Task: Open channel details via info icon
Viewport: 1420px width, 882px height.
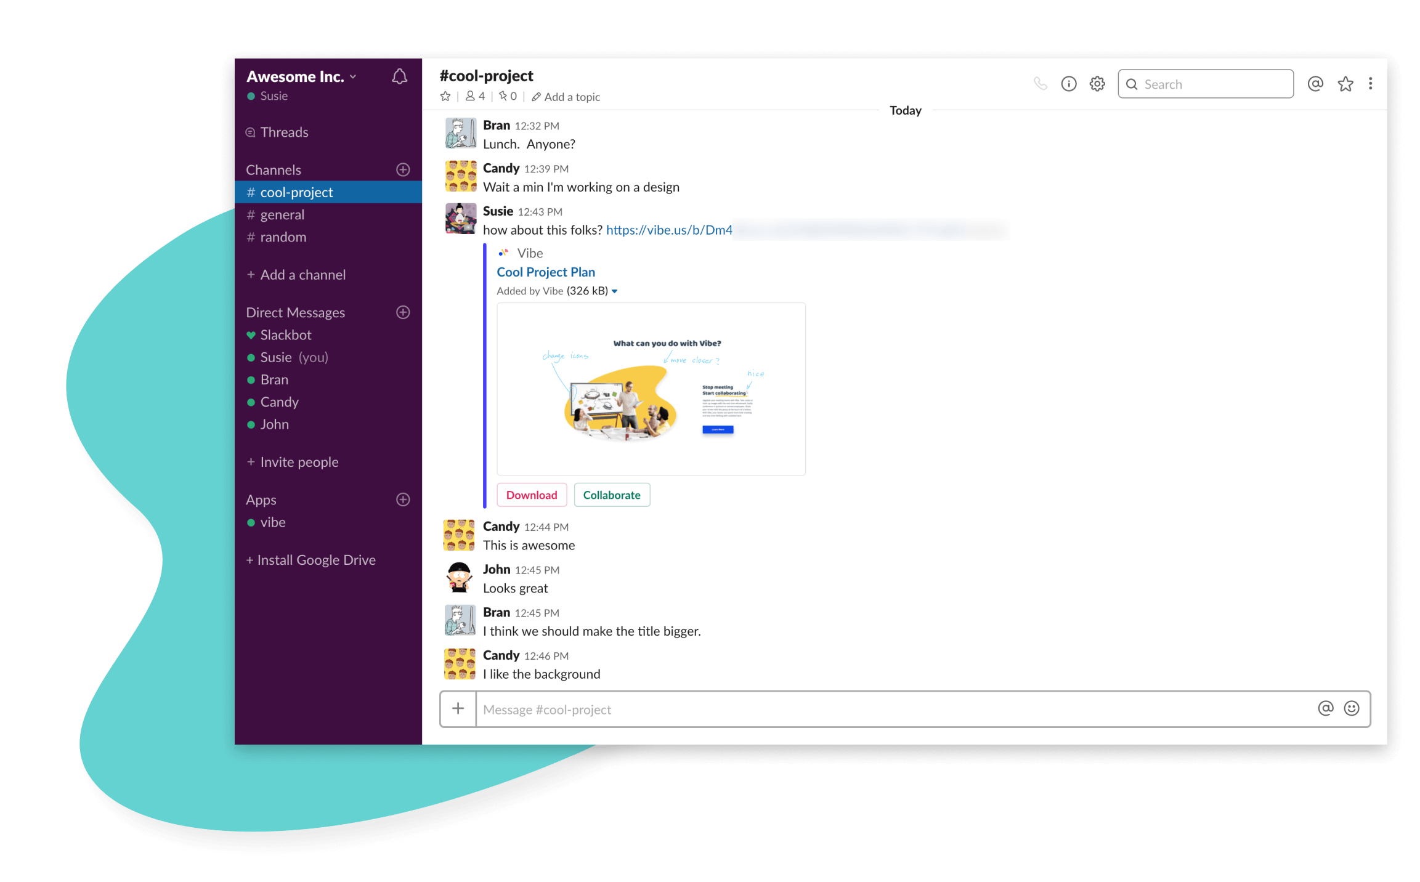Action: click(1069, 84)
